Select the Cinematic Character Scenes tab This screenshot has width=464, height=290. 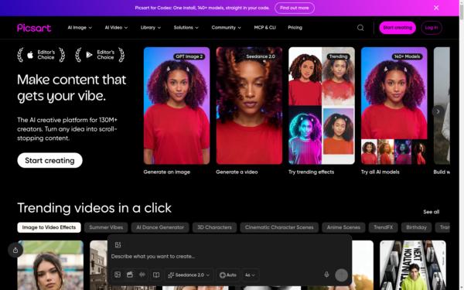coord(279,227)
